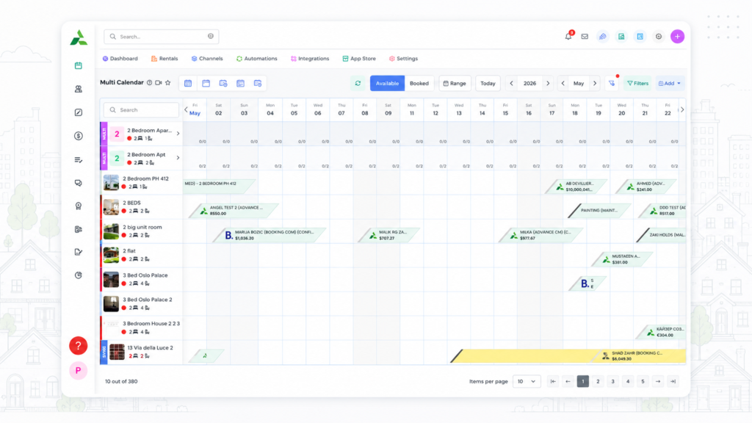Expand the 2 Bedroom Apar... multi listing
The height and width of the screenshot is (423, 752).
click(178, 134)
